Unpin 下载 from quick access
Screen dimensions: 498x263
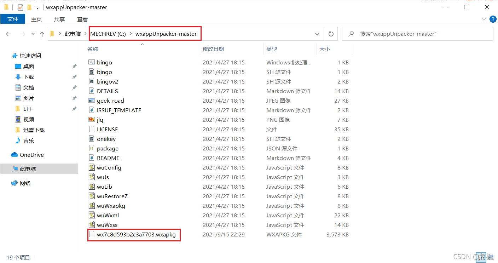click(74, 77)
